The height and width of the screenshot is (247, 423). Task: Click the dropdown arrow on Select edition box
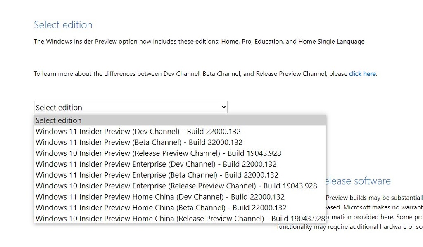(223, 107)
